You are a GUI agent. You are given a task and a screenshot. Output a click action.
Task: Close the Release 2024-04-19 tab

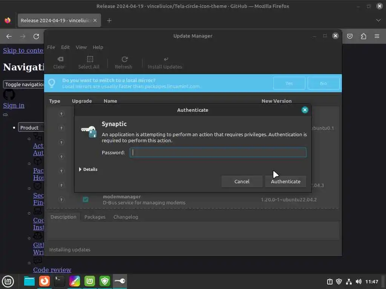95,20
